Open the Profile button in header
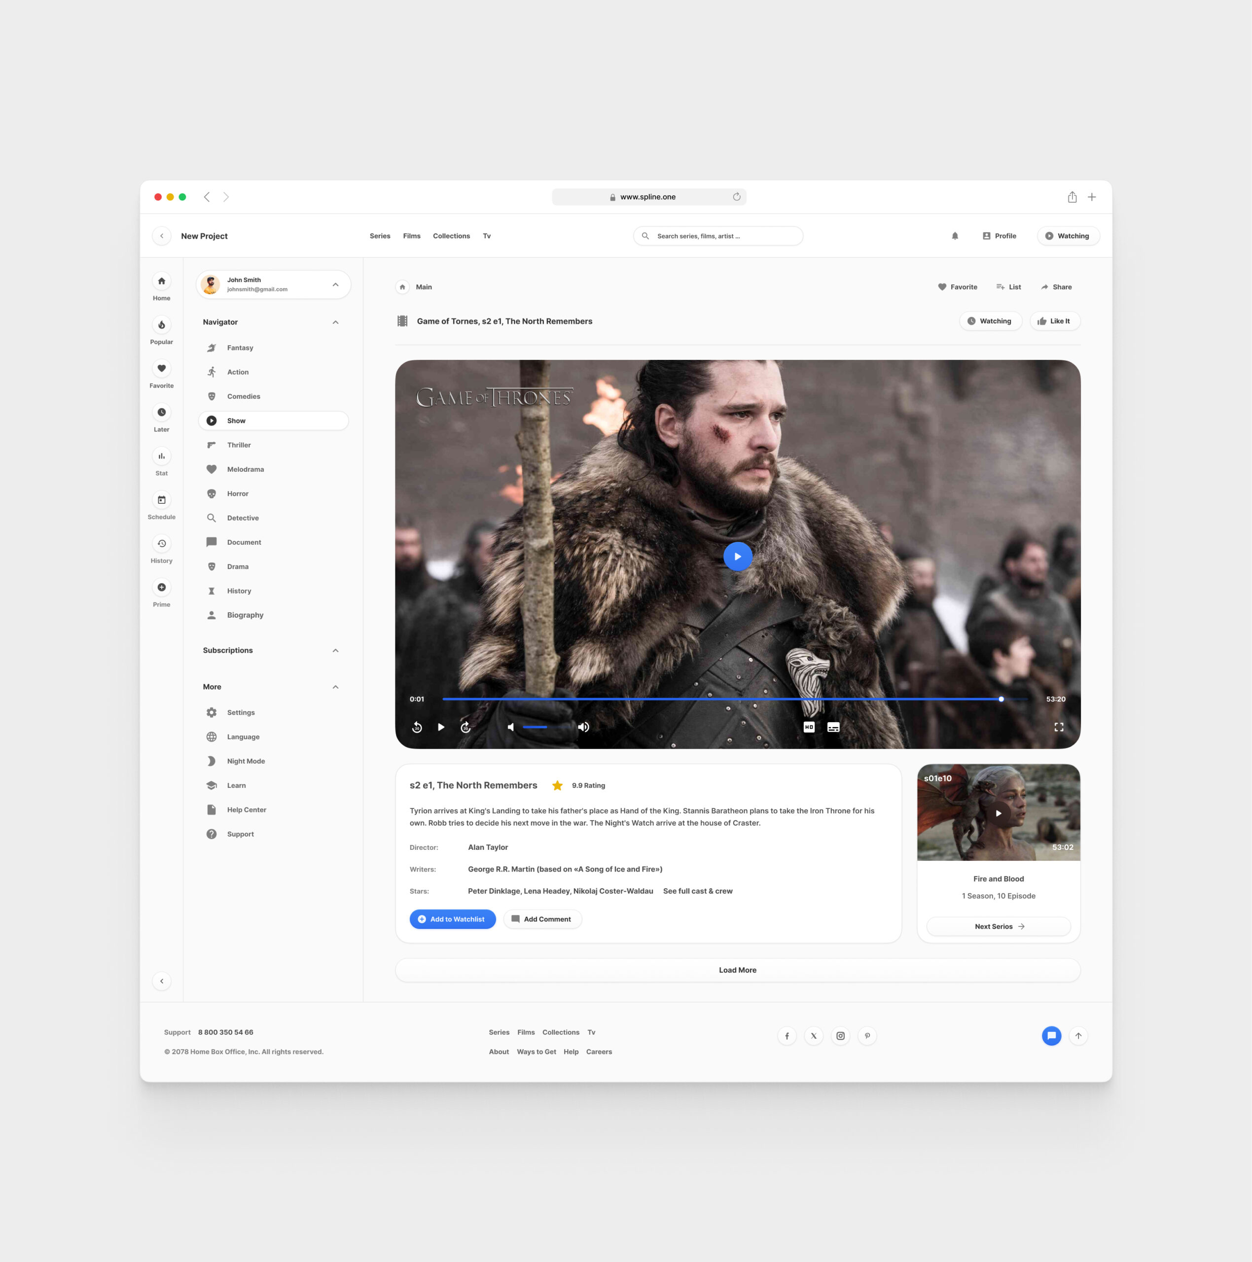1252x1262 pixels. [999, 236]
